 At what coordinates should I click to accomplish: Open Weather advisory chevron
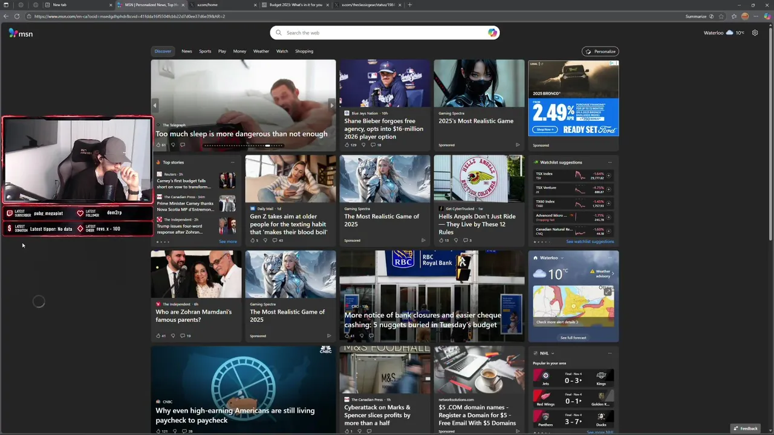coord(613,274)
